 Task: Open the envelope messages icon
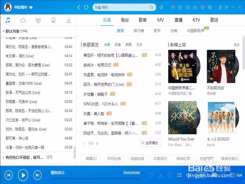[x=195, y=7]
